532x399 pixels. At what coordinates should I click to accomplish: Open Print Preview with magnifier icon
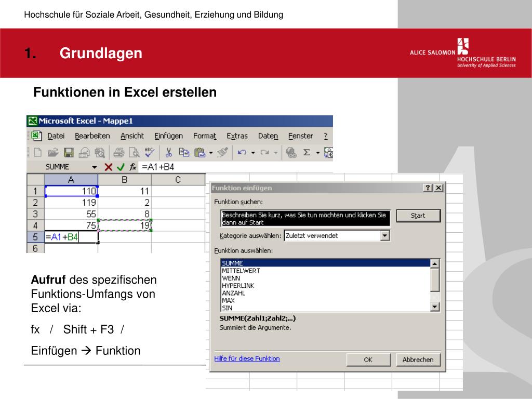point(135,153)
